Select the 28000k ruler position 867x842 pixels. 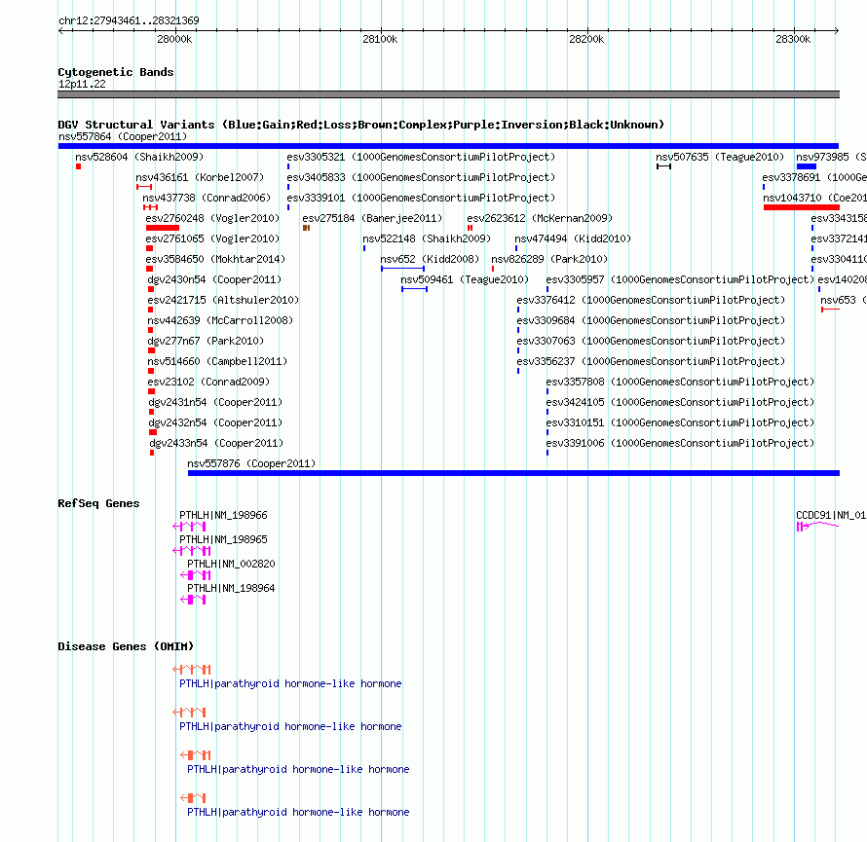pos(174,39)
